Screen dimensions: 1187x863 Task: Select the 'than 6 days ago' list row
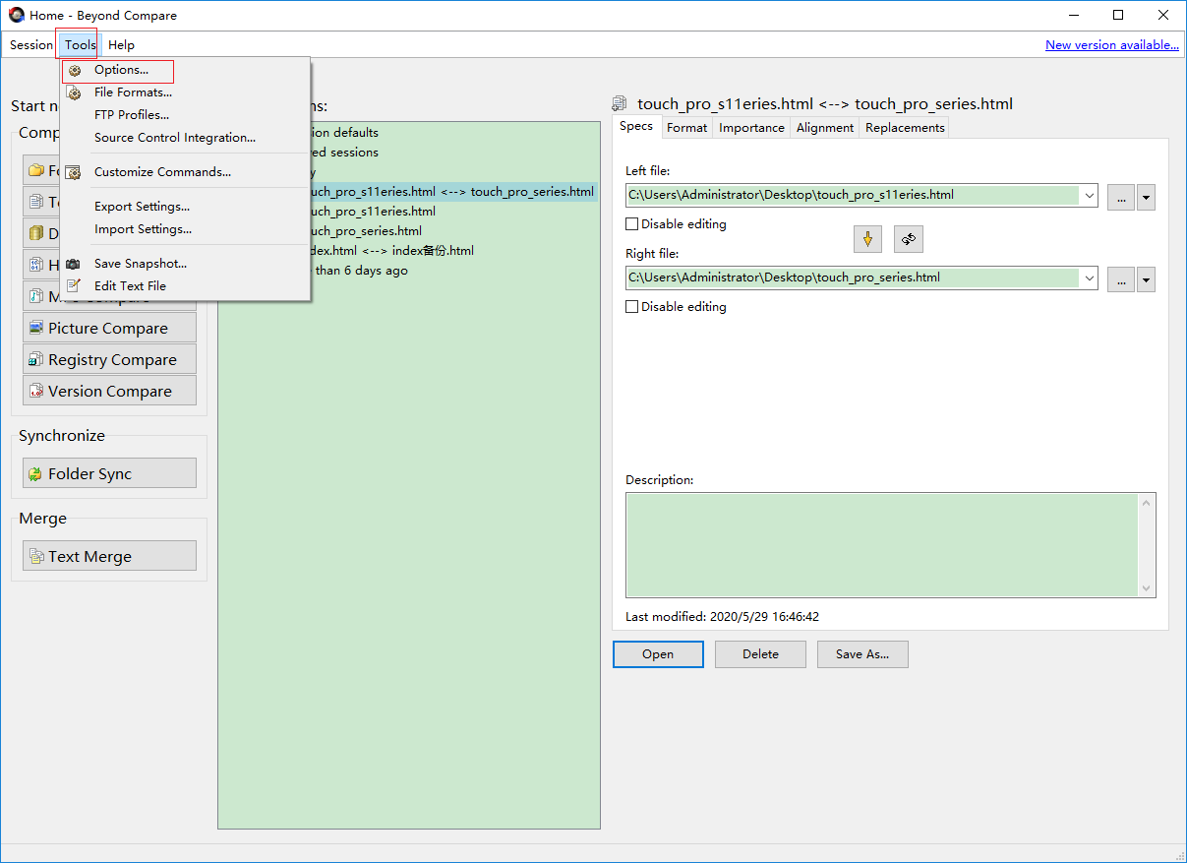[x=361, y=271]
